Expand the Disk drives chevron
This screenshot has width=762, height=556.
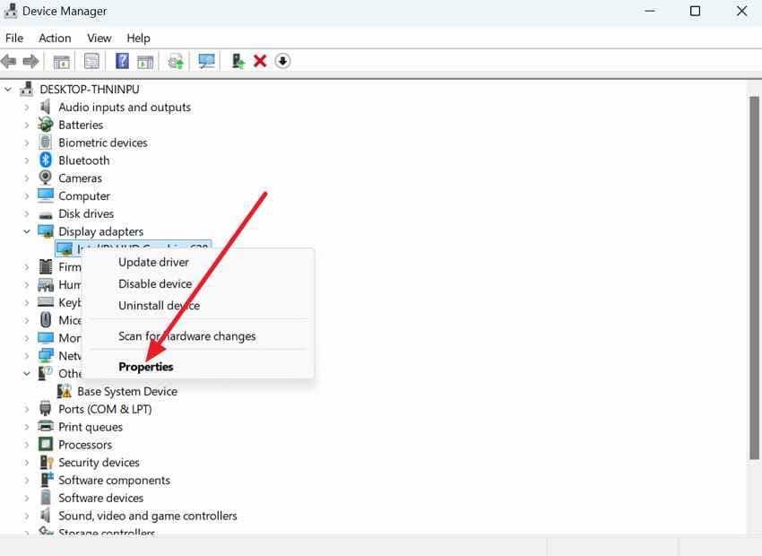[27, 213]
